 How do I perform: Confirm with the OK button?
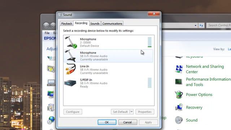click(107, 122)
